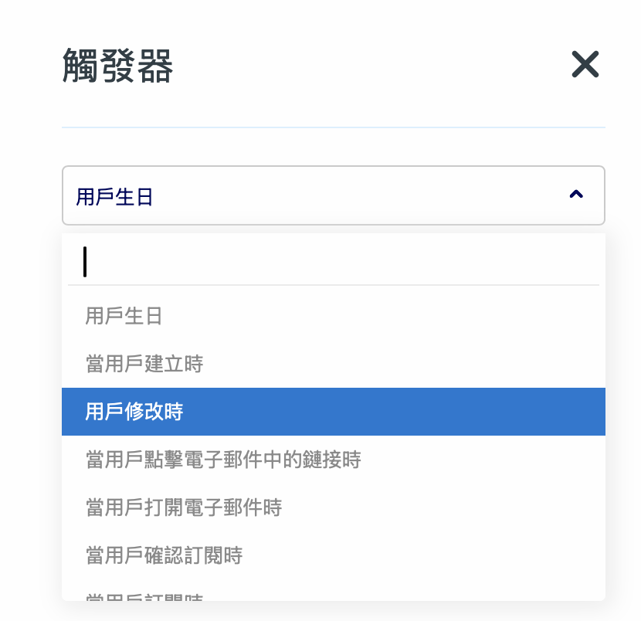Select the blue-highlighted user modified trigger row
Screen dimensions: 641x621
333,412
